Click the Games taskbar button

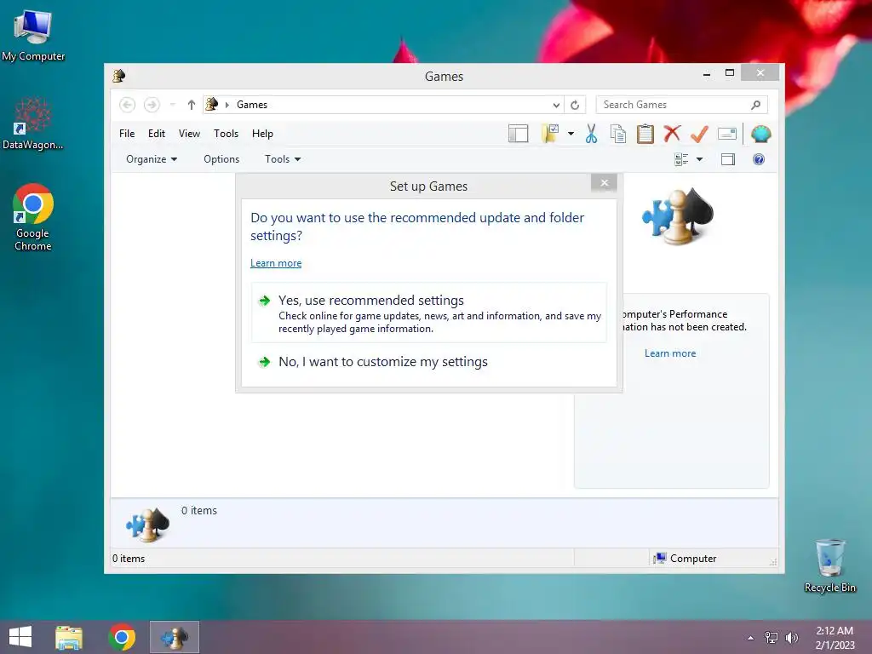pos(174,637)
